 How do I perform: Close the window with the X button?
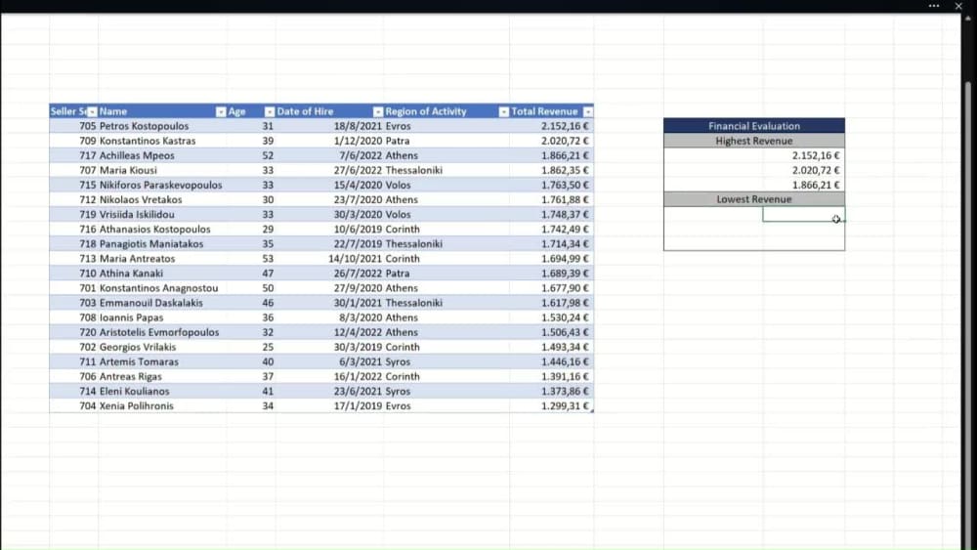click(x=958, y=6)
